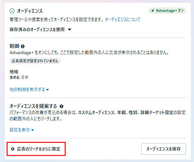This screenshot has width=194, height=162.
Task: Click the オーディエンスを提案する heading
Action: click(x=33, y=106)
